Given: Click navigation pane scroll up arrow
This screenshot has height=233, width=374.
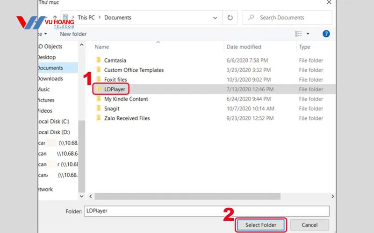Looking at the screenshot, I should tap(81, 45).
